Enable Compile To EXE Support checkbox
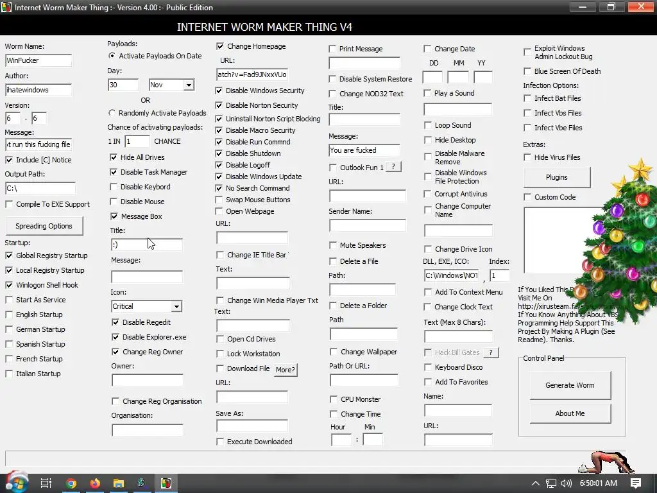 coord(9,204)
